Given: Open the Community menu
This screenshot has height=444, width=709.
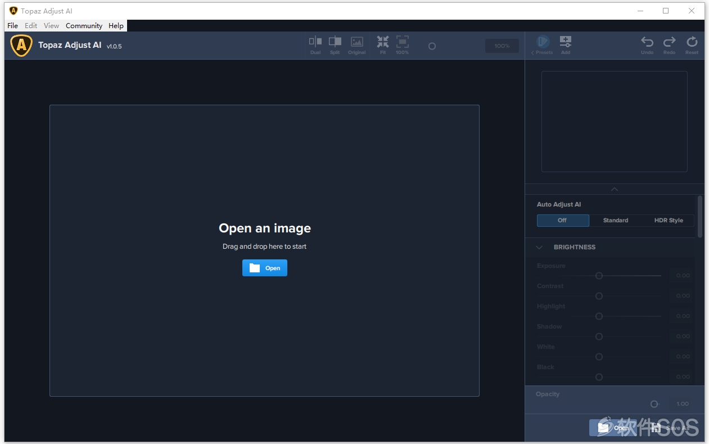Looking at the screenshot, I should [84, 25].
